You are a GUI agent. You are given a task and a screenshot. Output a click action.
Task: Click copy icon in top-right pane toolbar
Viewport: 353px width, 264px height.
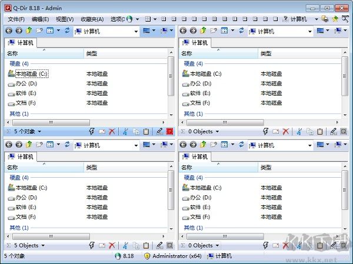310,131
